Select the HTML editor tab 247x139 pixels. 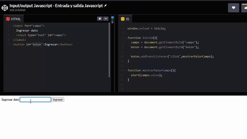click(14, 19)
